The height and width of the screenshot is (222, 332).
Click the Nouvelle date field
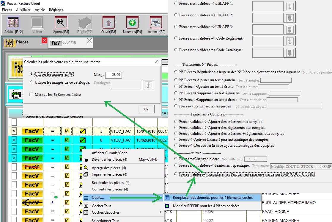(x=255, y=159)
